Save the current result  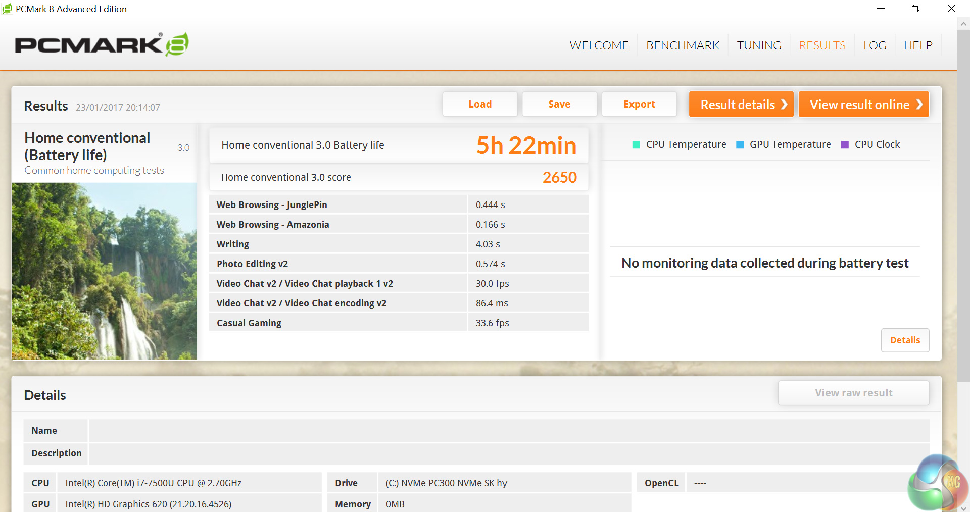(559, 104)
